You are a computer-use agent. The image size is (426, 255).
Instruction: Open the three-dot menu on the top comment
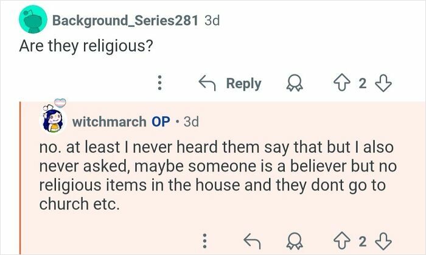(160, 83)
